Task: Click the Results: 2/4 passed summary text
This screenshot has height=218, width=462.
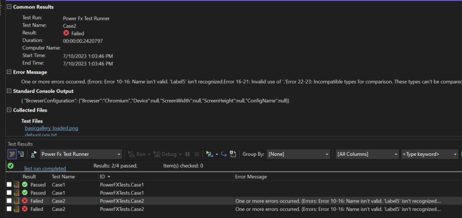Action: [115, 166]
